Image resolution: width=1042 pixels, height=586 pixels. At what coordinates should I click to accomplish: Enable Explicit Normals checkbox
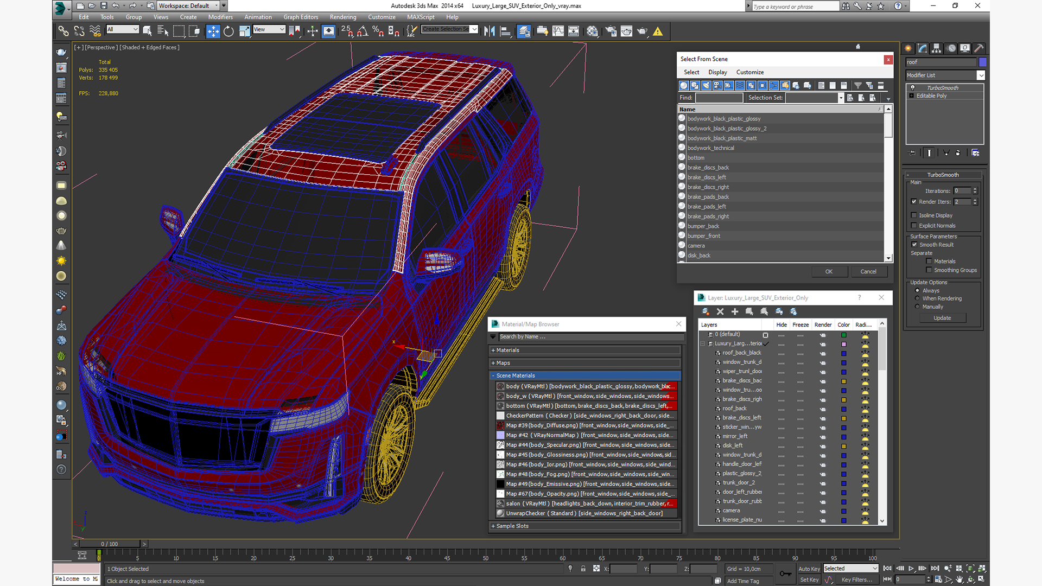914,226
